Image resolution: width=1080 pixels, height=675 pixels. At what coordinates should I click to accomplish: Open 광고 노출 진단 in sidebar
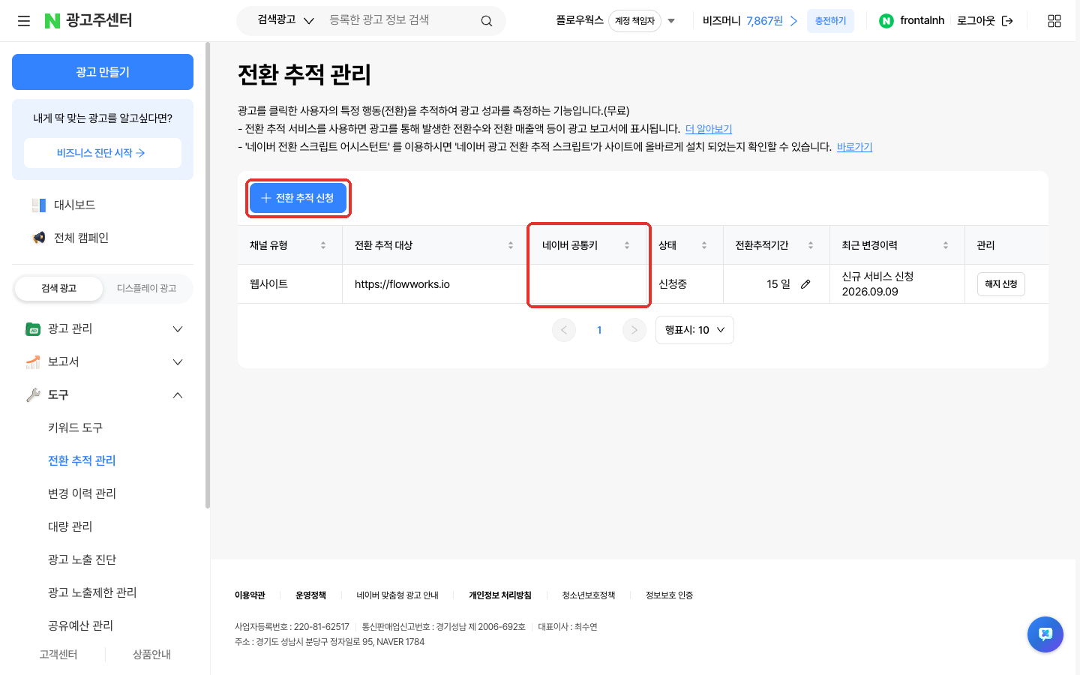click(82, 559)
